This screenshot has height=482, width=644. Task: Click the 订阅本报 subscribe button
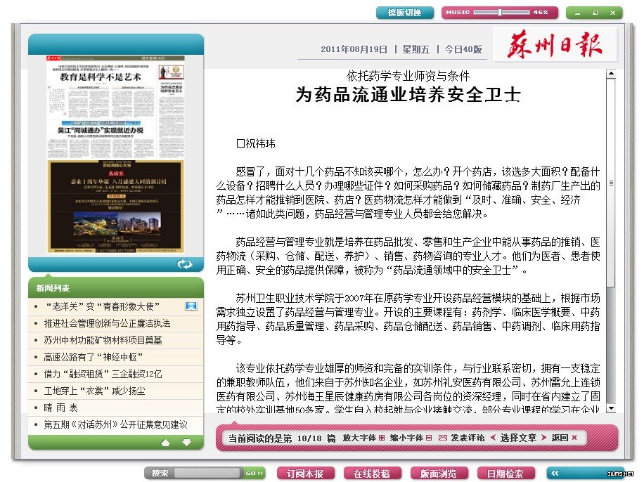coord(305,474)
